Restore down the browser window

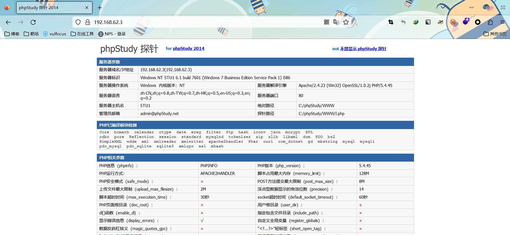point(487,7)
